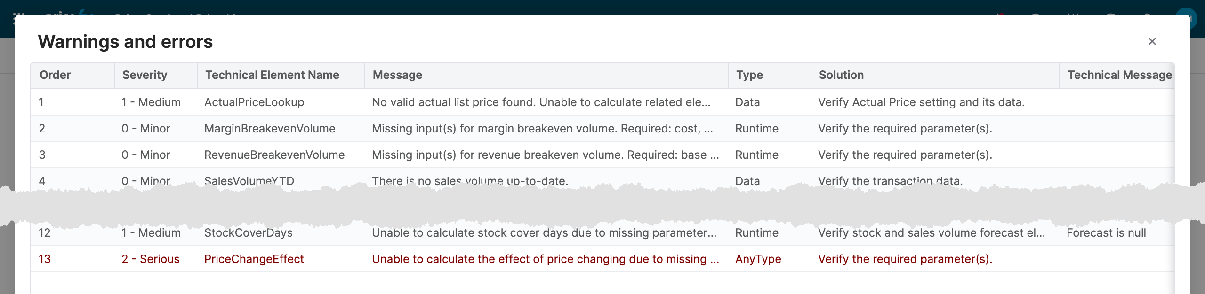Select the "Forecast is null" technical message
The width and height of the screenshot is (1205, 294).
pyautogui.click(x=1106, y=233)
